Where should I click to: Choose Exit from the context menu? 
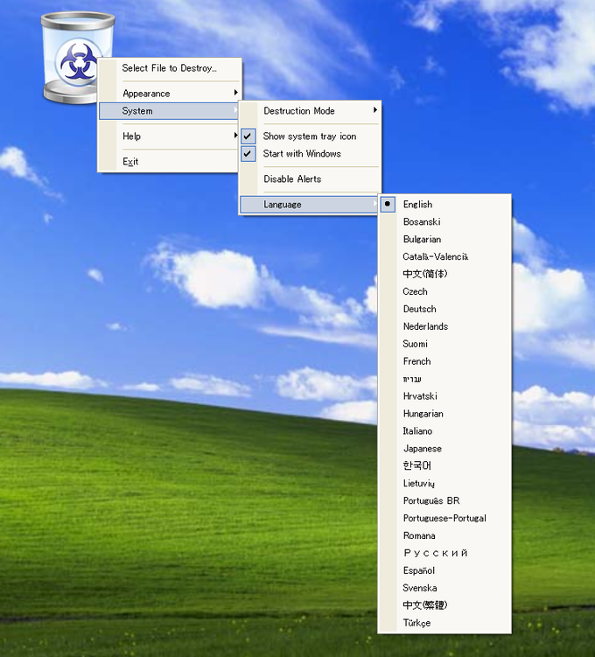[170, 162]
